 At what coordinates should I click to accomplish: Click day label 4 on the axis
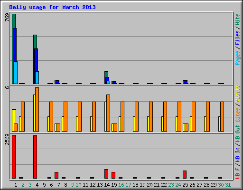click(37, 185)
